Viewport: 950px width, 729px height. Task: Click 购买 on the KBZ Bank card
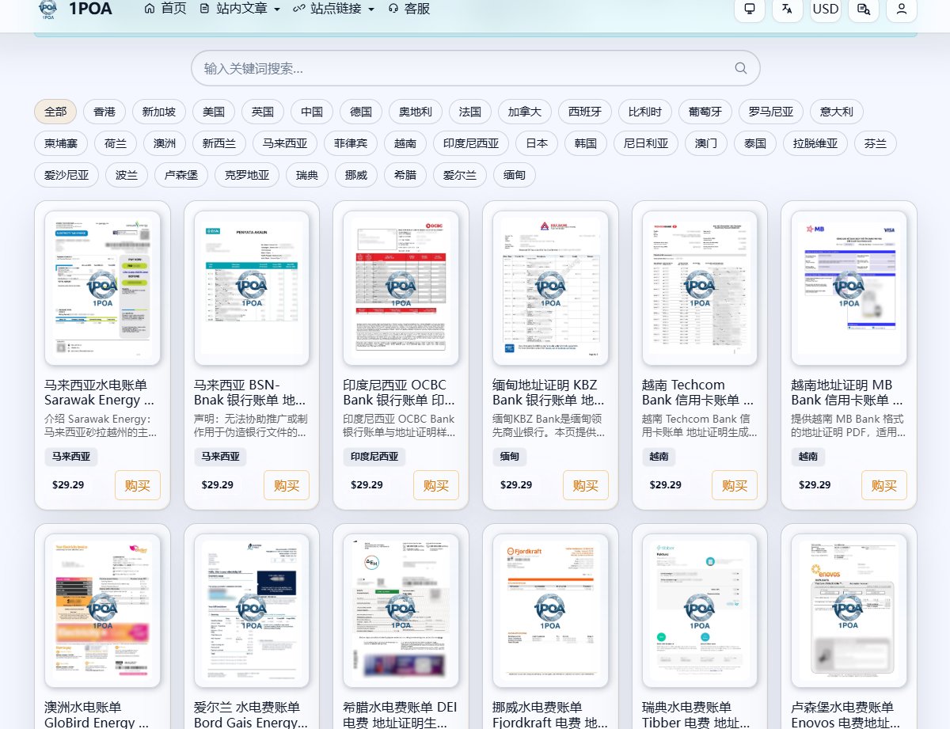point(586,485)
